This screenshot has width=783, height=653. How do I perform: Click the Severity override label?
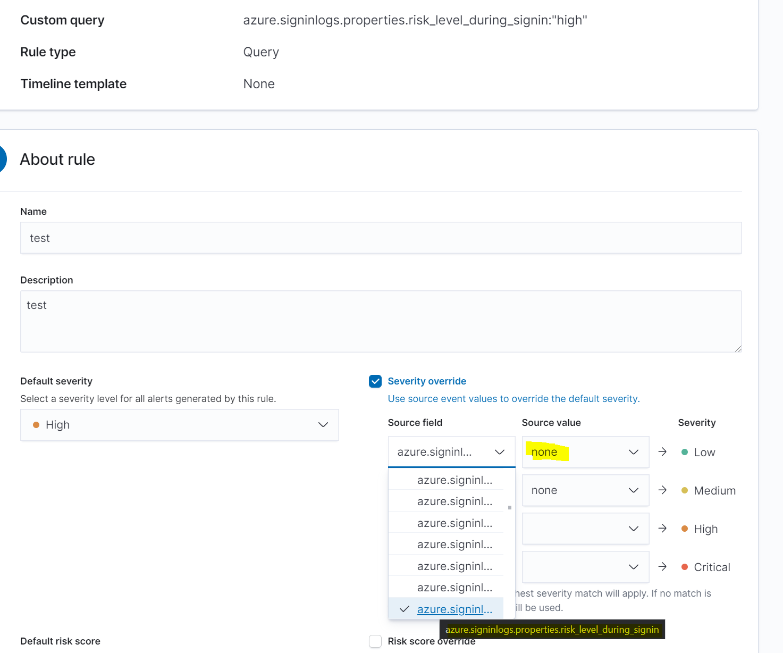(427, 381)
